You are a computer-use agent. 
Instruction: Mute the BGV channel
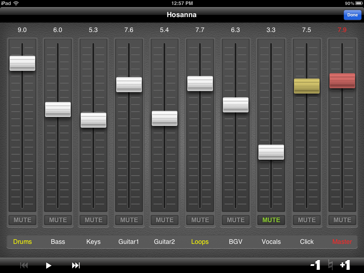click(x=235, y=220)
